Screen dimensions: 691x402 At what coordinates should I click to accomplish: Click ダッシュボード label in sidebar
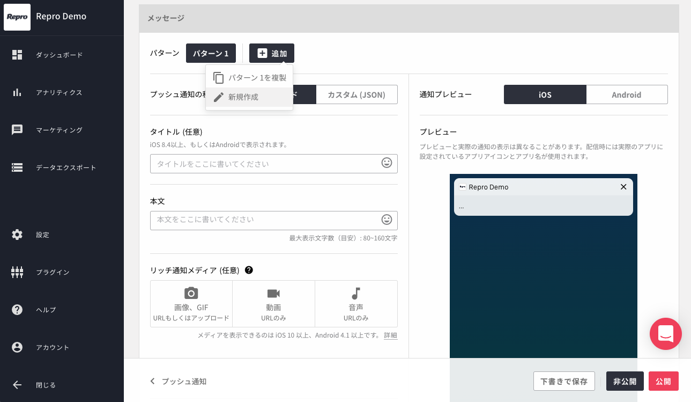pos(60,55)
